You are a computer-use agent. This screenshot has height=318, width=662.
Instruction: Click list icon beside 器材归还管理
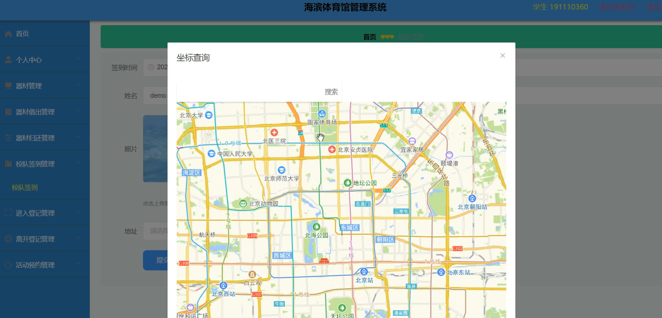8,138
